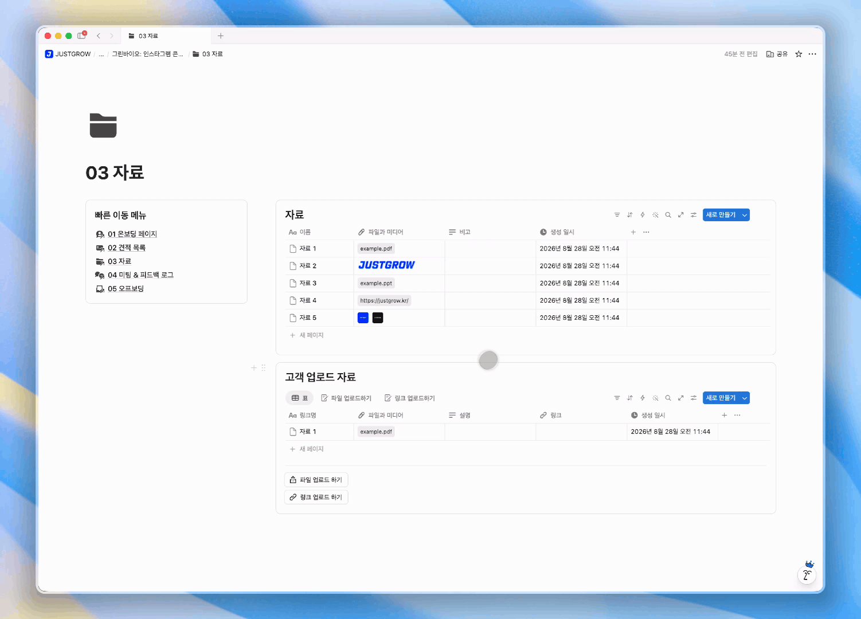Image resolution: width=861 pixels, height=619 pixels.
Task: Search within the 자료 database
Action: point(668,215)
